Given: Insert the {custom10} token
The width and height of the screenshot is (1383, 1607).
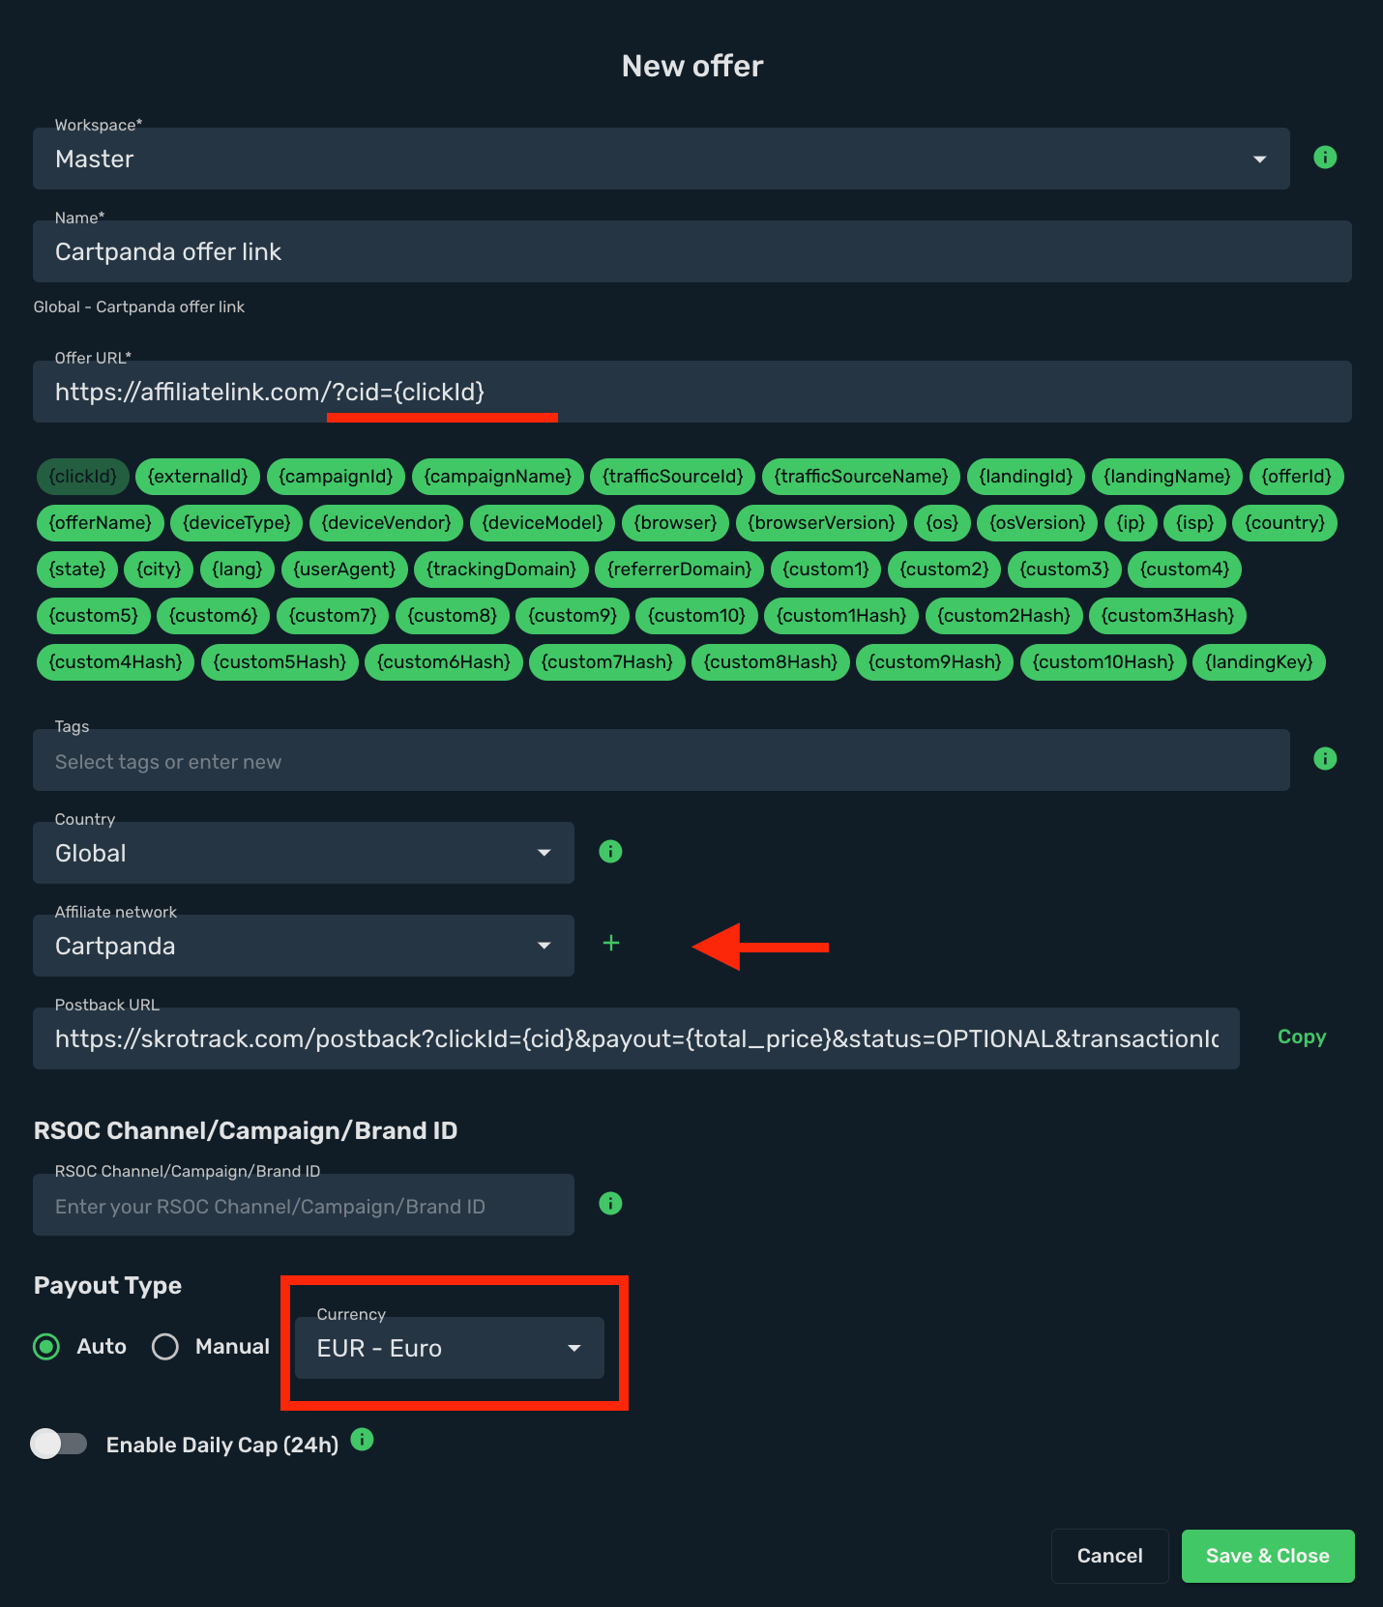Looking at the screenshot, I should (x=697, y=616).
